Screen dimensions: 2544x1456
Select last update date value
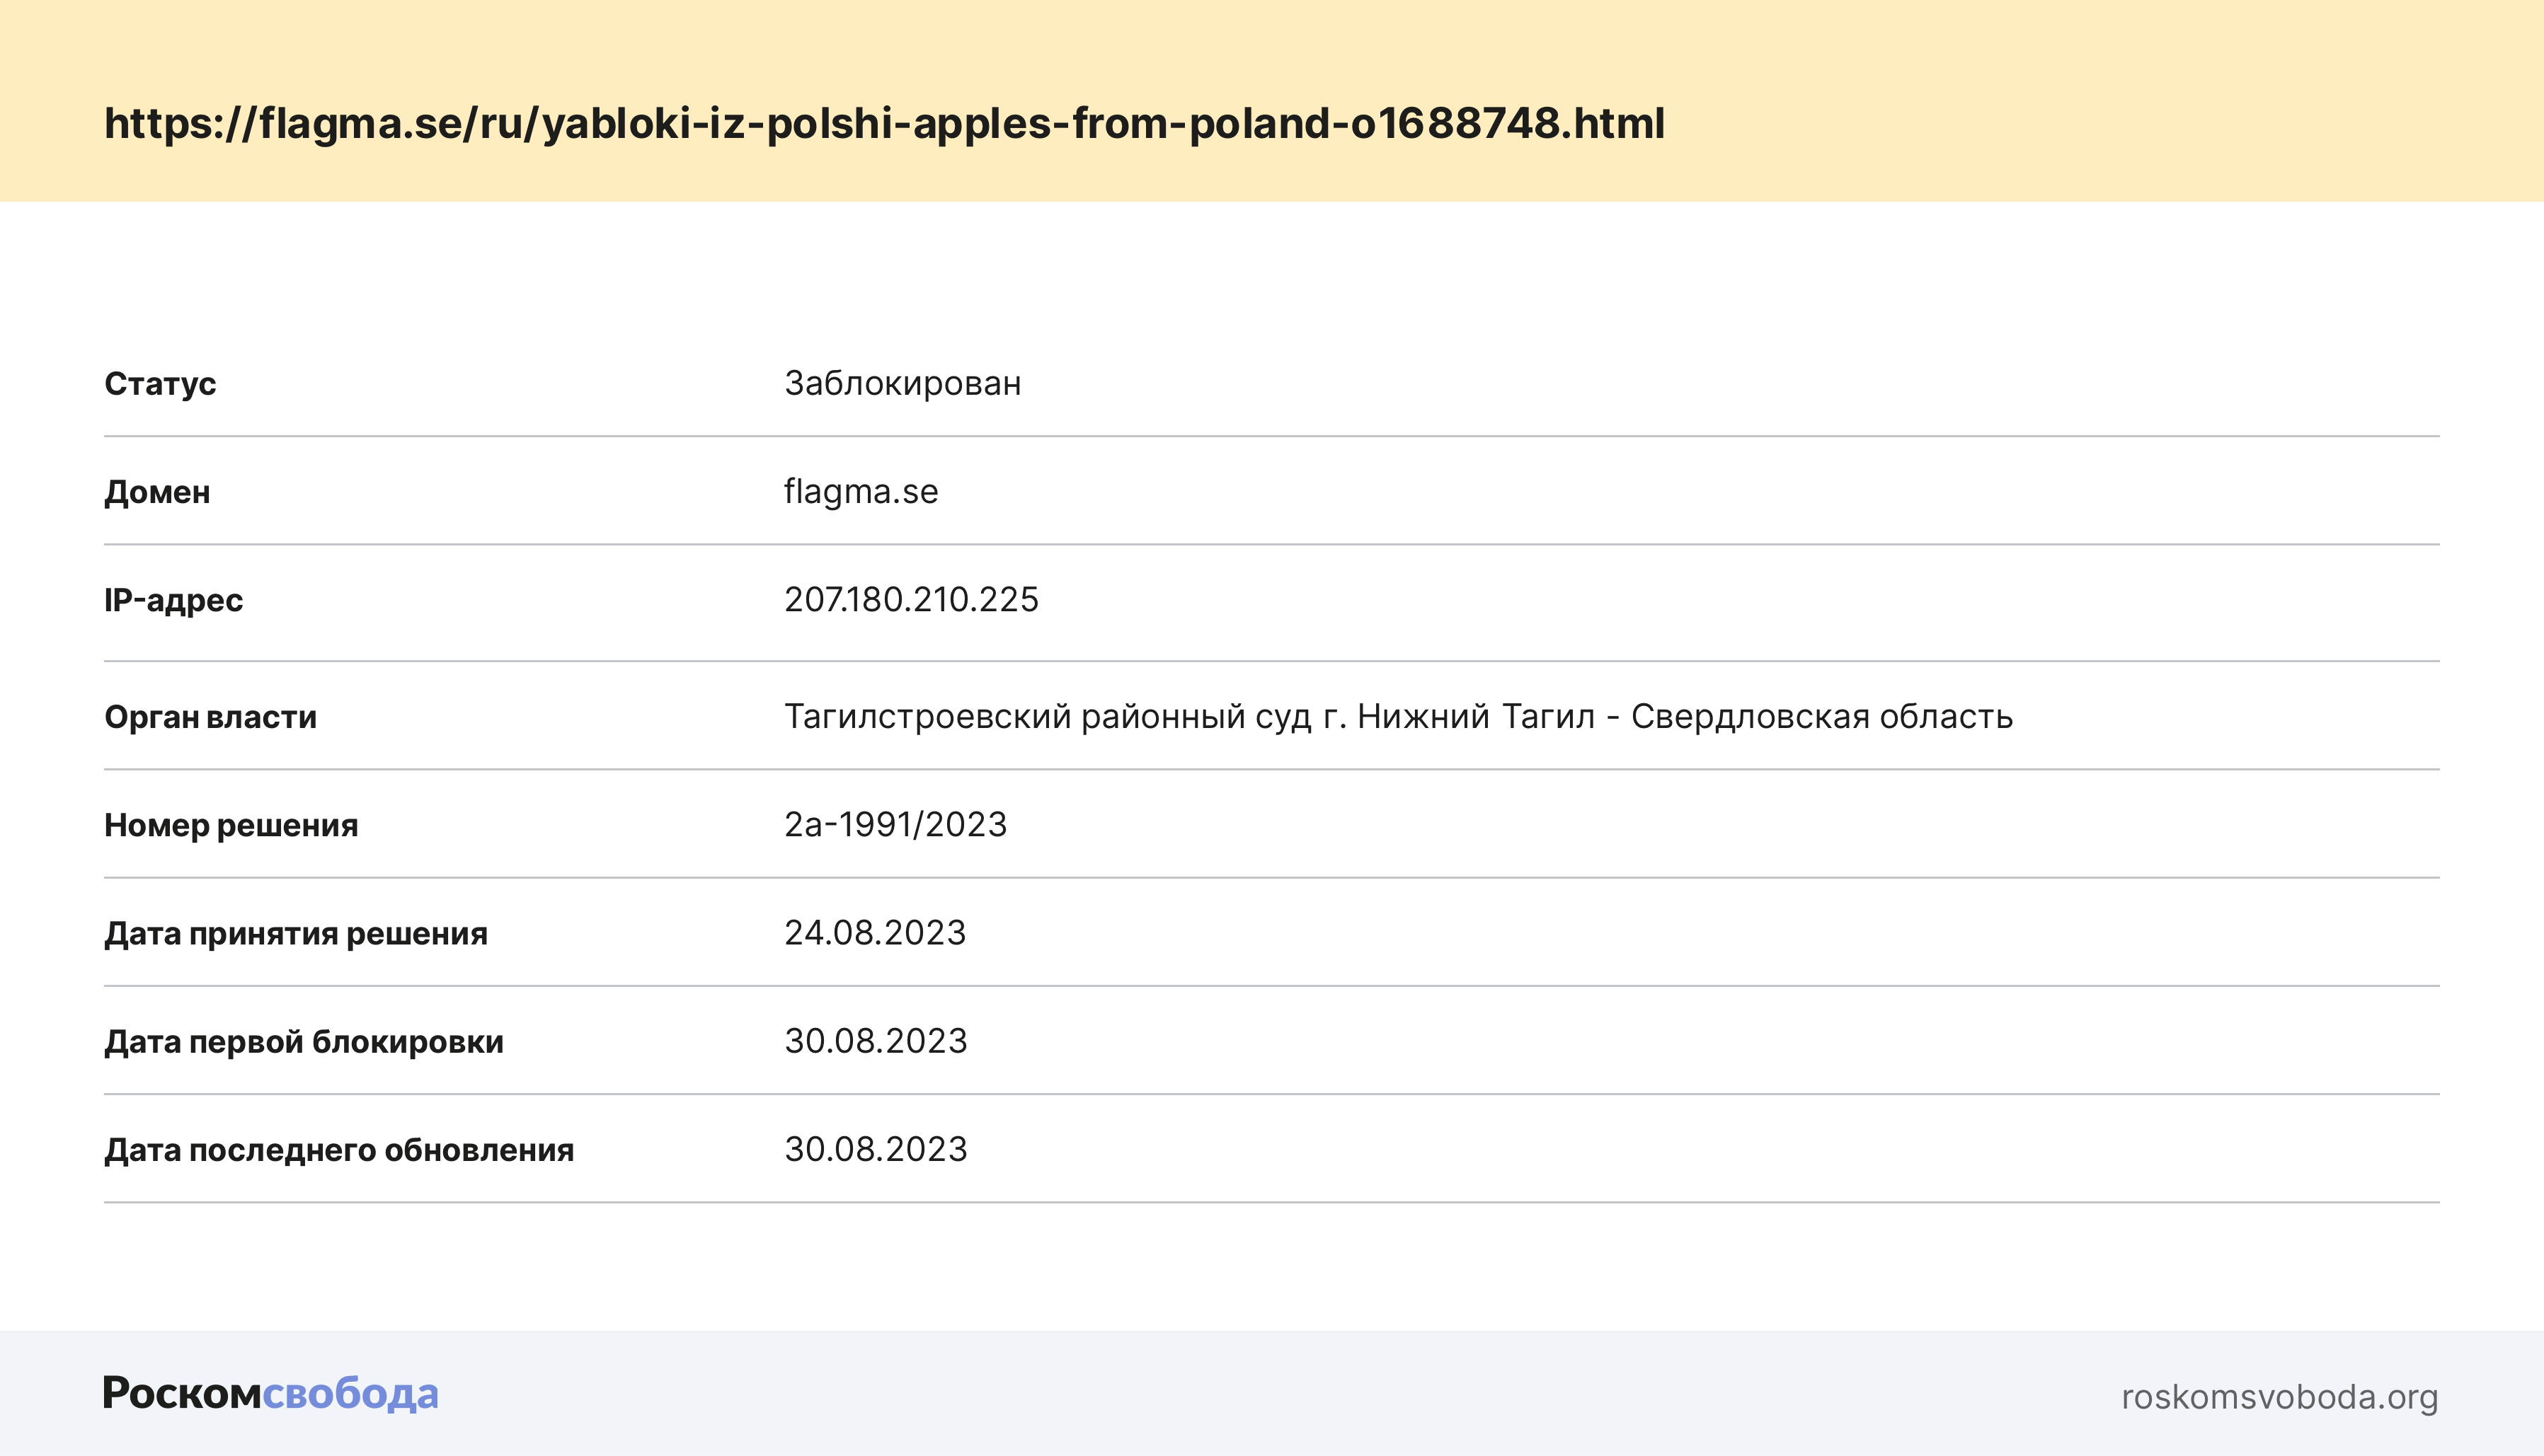876,1149
